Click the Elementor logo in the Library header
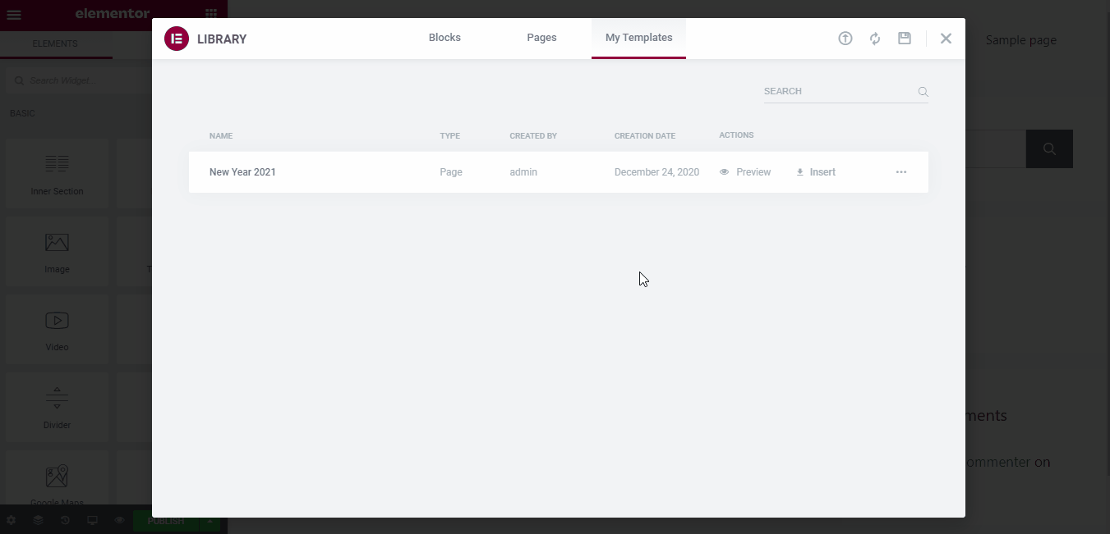The image size is (1110, 534). click(x=177, y=39)
